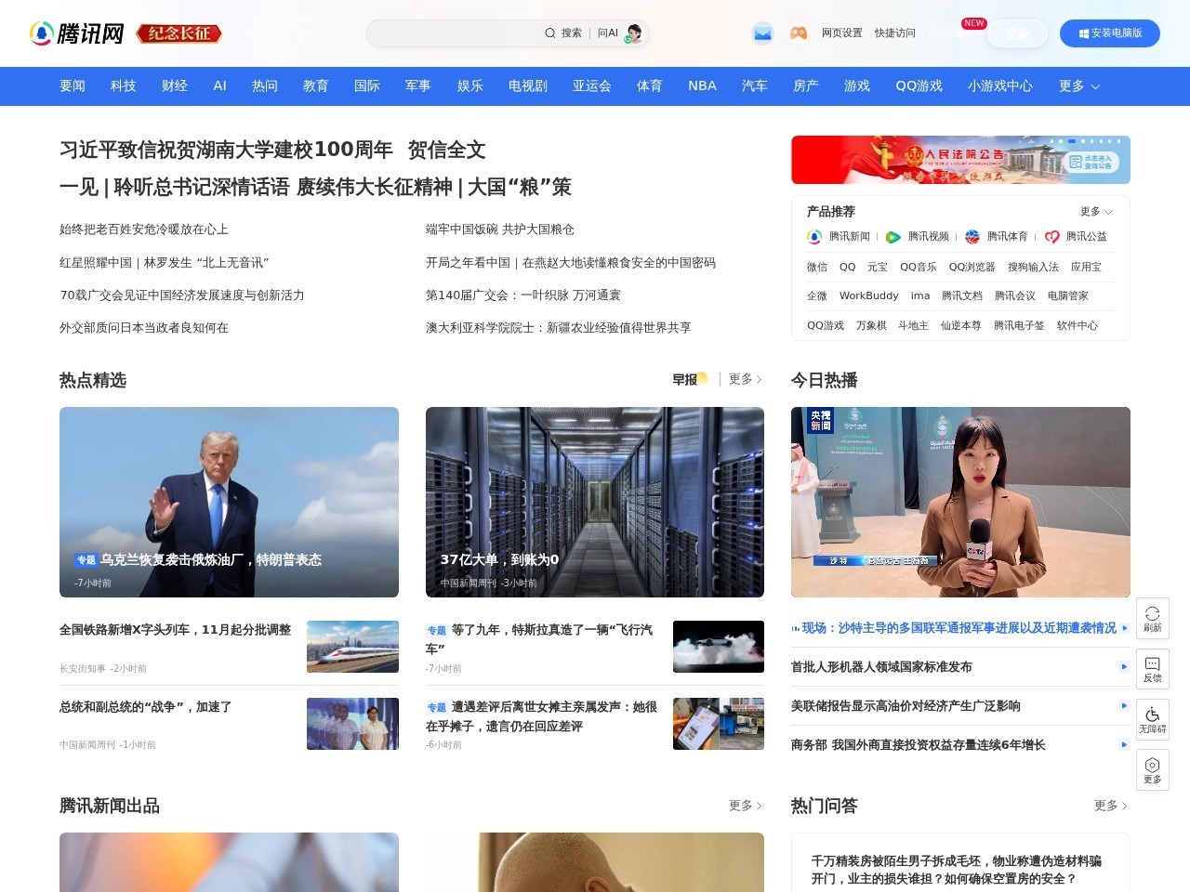
Task: Open the game controller icon in the header
Action: coord(799,33)
